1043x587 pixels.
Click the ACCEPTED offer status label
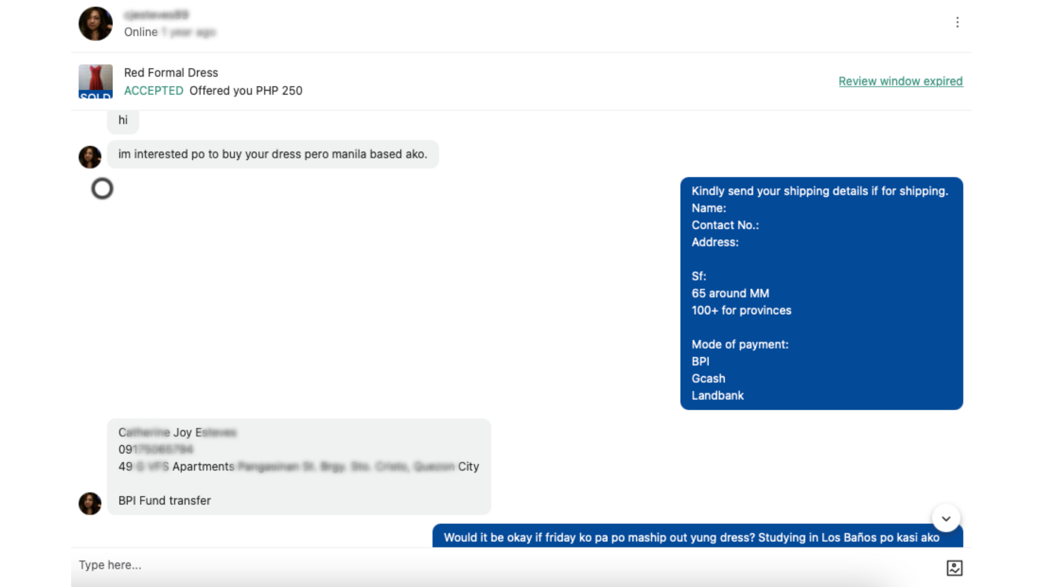pos(153,91)
